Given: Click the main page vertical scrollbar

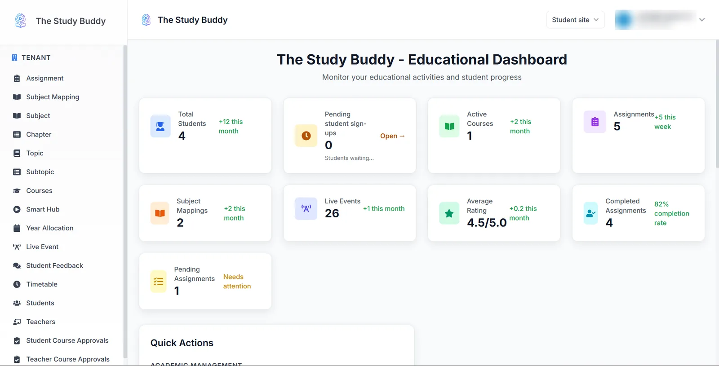Looking at the screenshot, I should pyautogui.click(x=717, y=103).
